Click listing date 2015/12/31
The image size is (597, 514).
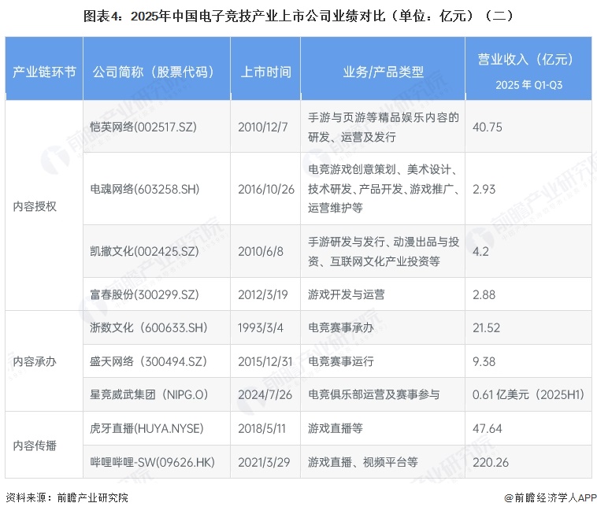(265, 361)
